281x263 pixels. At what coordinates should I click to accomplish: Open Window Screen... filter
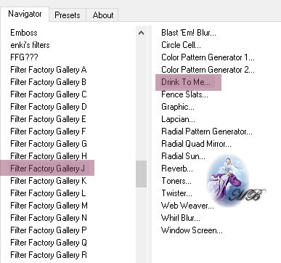point(192,230)
